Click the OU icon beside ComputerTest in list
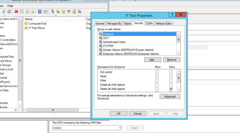This screenshot has width=240, height=133. point(26,23)
